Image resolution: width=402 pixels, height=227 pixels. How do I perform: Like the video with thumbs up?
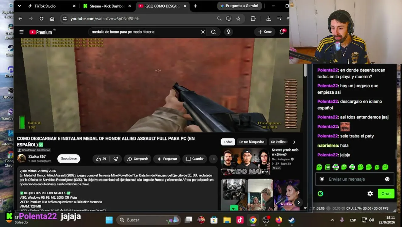[x=101, y=159]
